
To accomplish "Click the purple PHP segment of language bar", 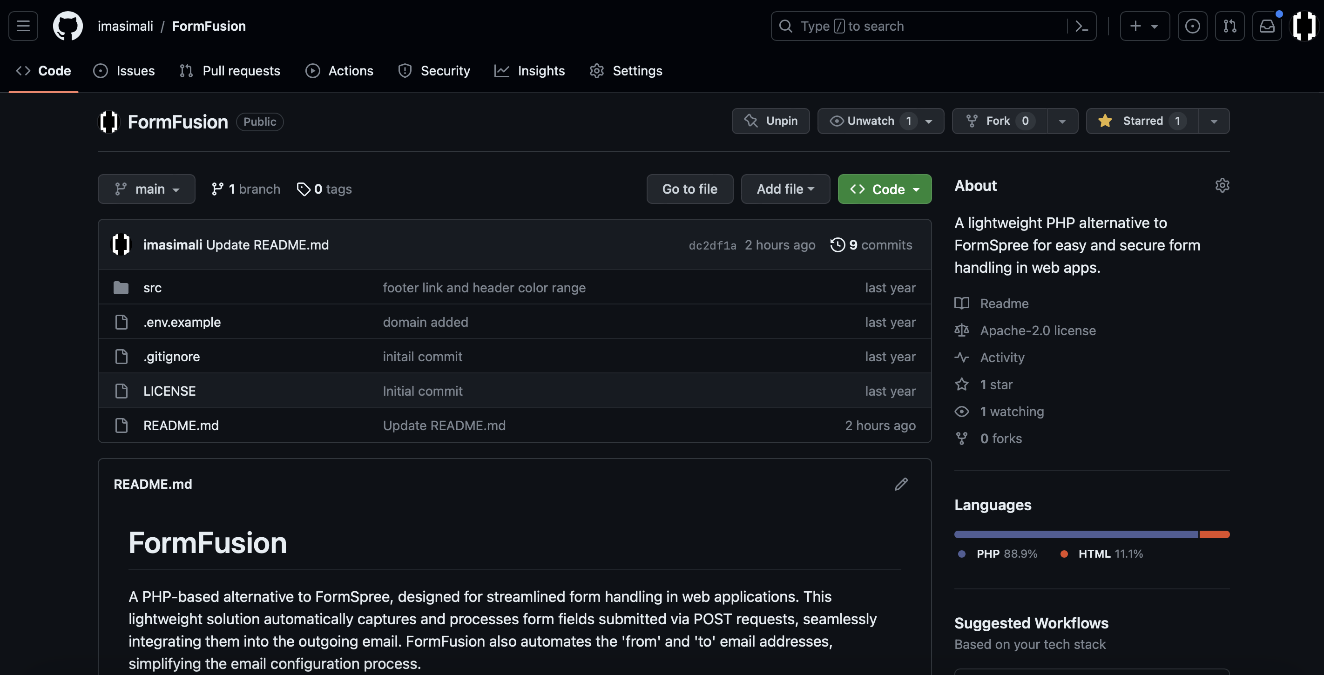I will (x=1076, y=534).
